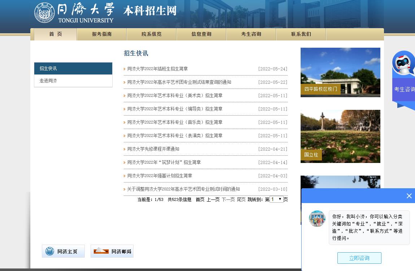The width and height of the screenshot is (415, 271).
Task: Select the 信息查询 navigation tab
Action: [x=201, y=34]
